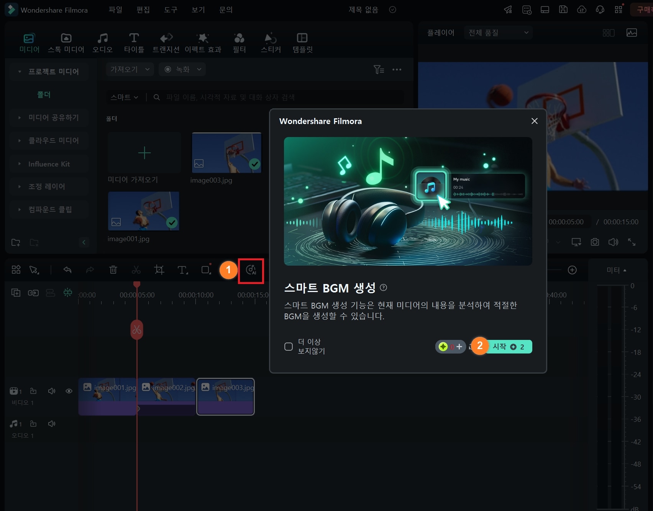
Task: Open the layout grid icon in timeline toolbar
Action: pos(16,270)
